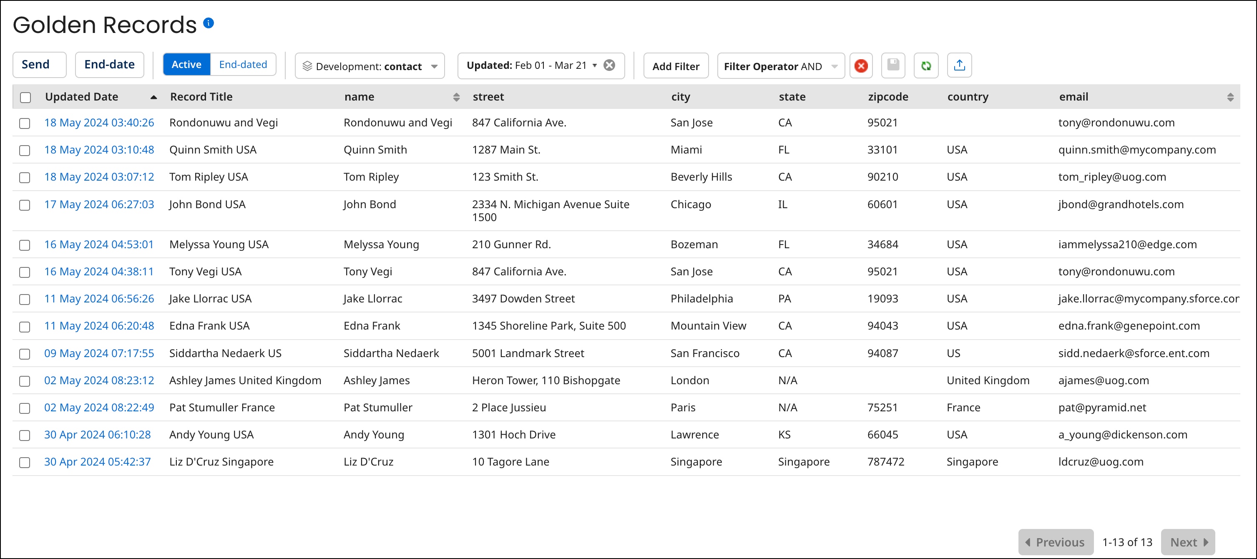Image resolution: width=1257 pixels, height=559 pixels.
Task: Save the current filter set via disk icon
Action: (x=893, y=65)
